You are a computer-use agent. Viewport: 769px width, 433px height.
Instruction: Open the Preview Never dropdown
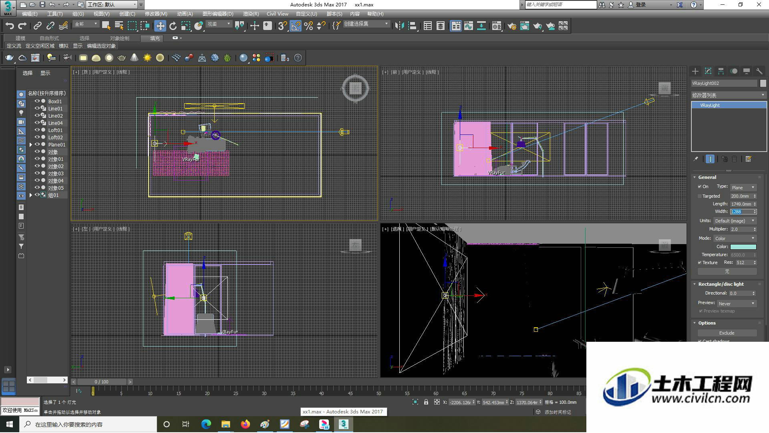pos(736,304)
